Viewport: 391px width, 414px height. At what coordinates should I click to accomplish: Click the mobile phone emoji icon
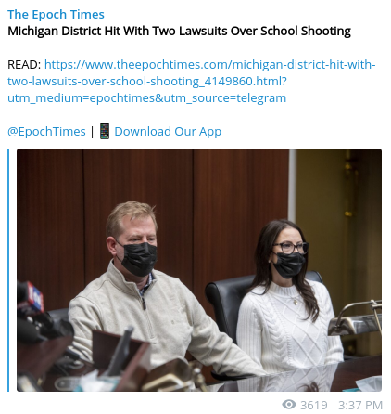pos(105,131)
